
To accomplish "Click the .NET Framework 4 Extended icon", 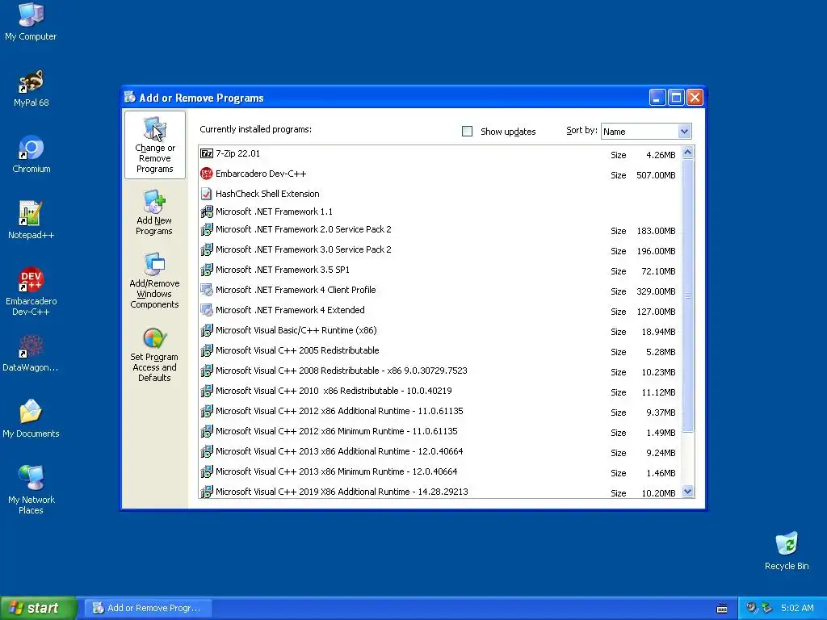I will (207, 310).
